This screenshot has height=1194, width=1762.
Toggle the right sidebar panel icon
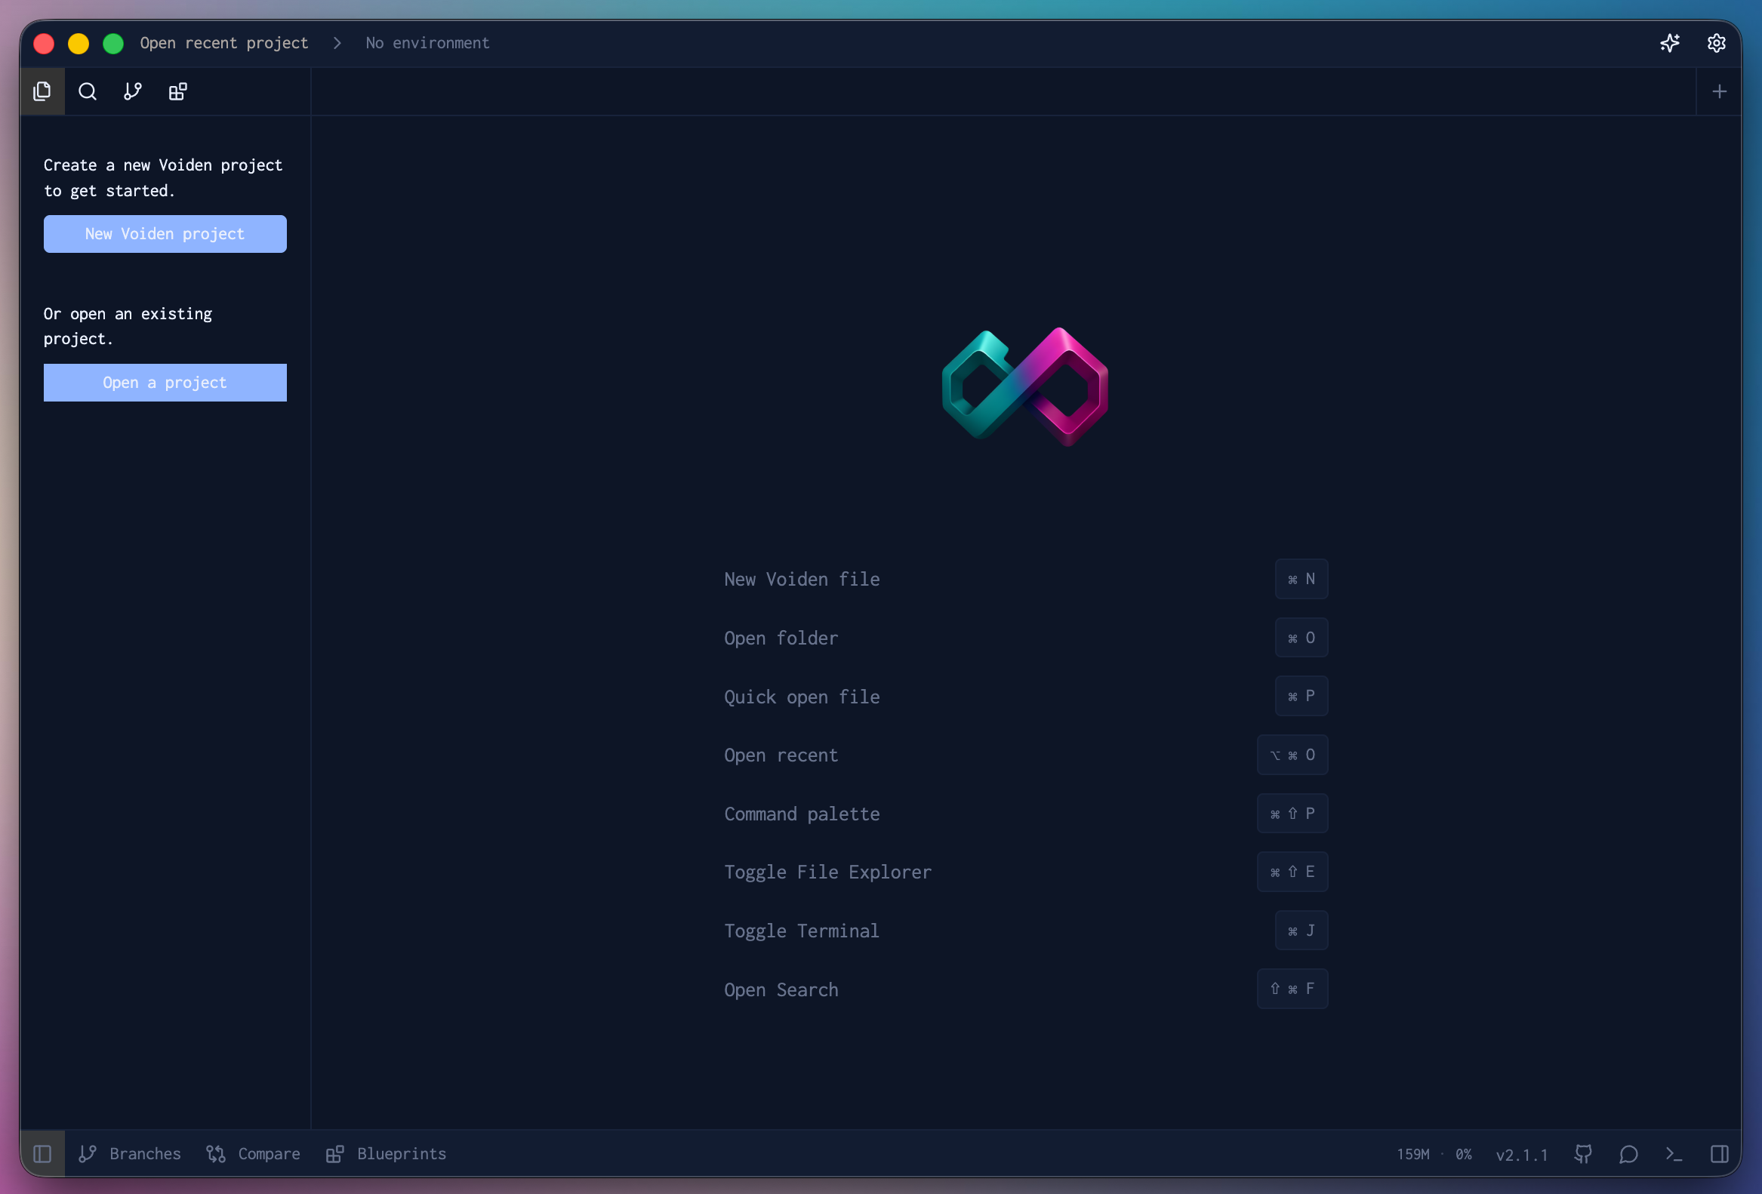1720,1154
